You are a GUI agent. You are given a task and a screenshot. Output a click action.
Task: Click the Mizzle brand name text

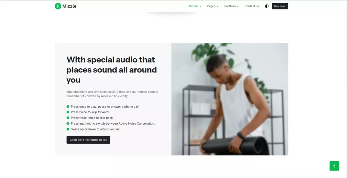click(x=69, y=6)
